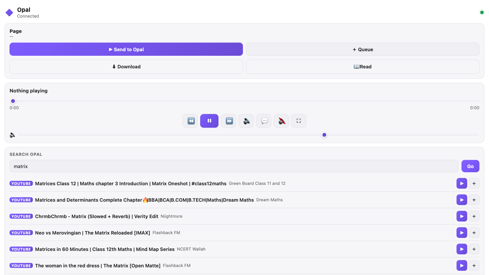Click channel name 'Dream Maths'
This screenshot has width=489, height=275.
pyautogui.click(x=269, y=200)
